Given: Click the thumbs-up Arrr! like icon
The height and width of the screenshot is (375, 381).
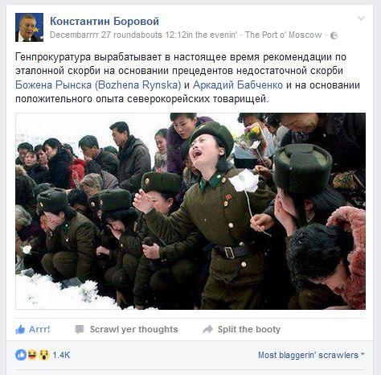Looking at the screenshot, I should tap(20, 329).
